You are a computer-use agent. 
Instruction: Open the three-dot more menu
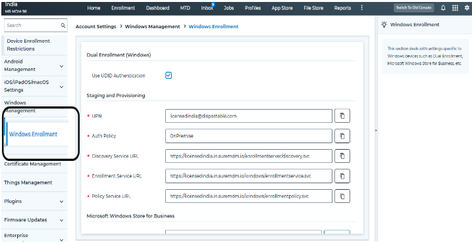pyautogui.click(x=361, y=8)
